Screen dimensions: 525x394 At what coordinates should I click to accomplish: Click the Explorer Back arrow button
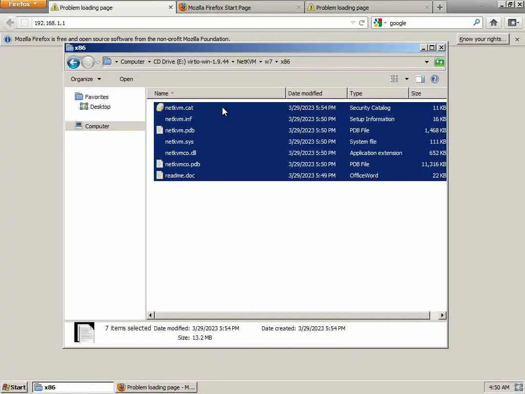pyautogui.click(x=73, y=62)
